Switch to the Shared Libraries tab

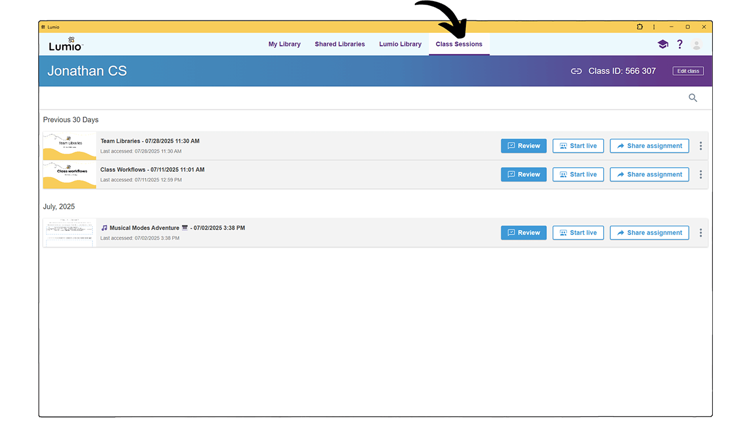click(340, 44)
